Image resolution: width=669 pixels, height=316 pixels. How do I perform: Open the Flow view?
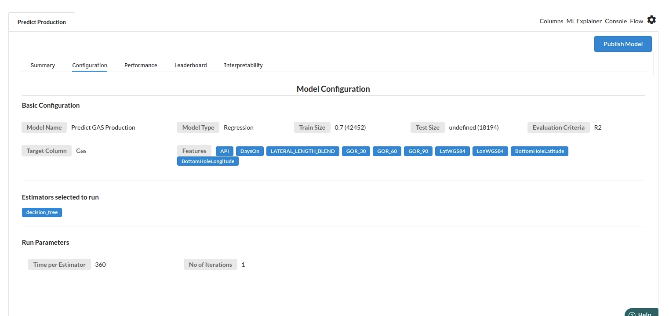coord(636,21)
